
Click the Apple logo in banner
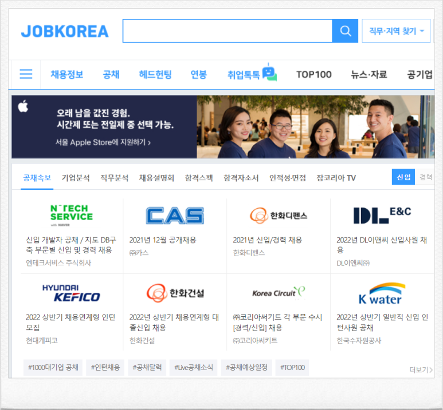point(23,106)
